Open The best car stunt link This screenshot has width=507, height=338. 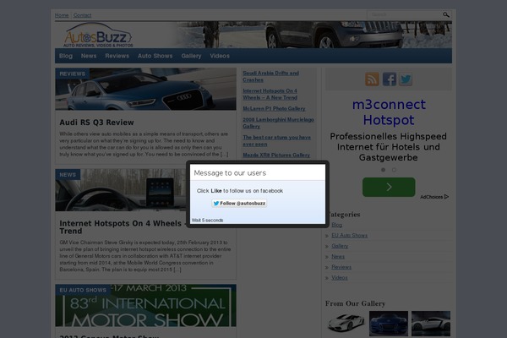(x=277, y=141)
